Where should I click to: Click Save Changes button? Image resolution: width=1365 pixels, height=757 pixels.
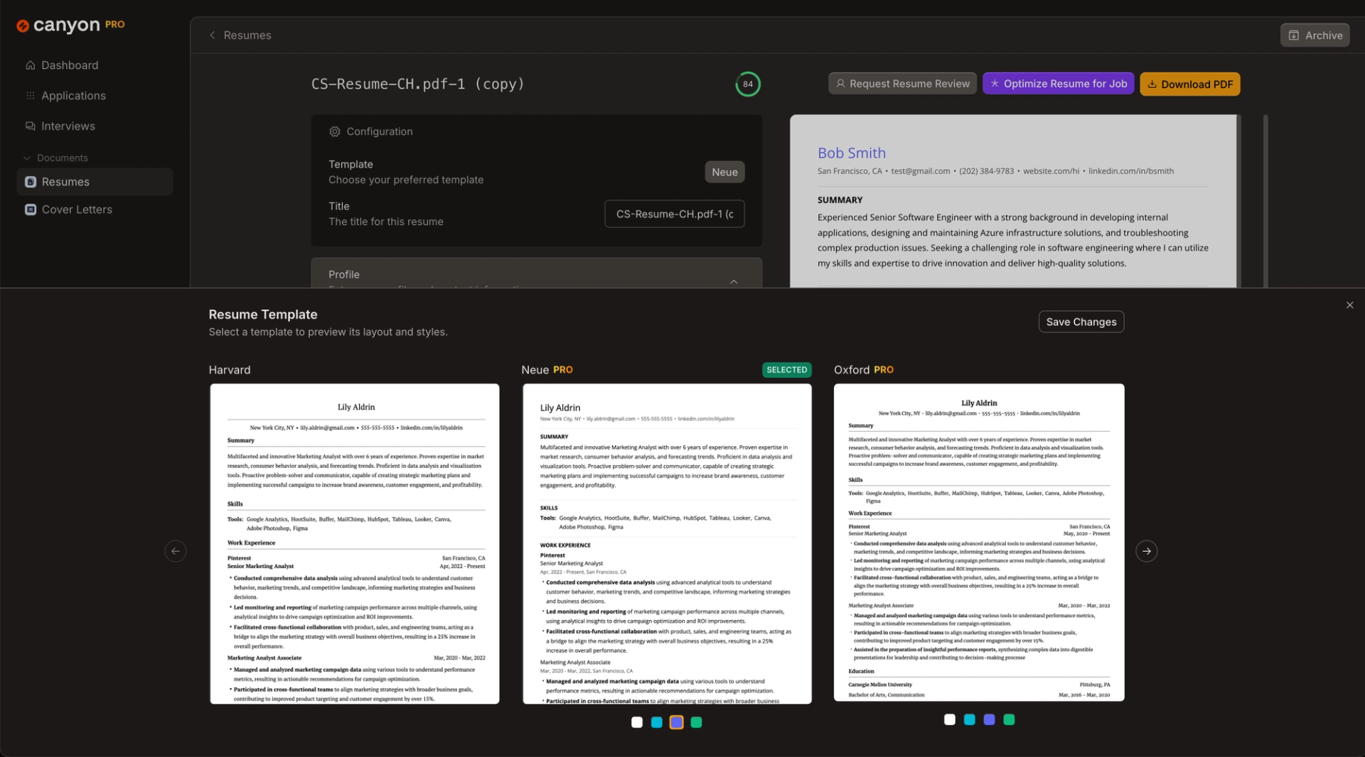1081,322
